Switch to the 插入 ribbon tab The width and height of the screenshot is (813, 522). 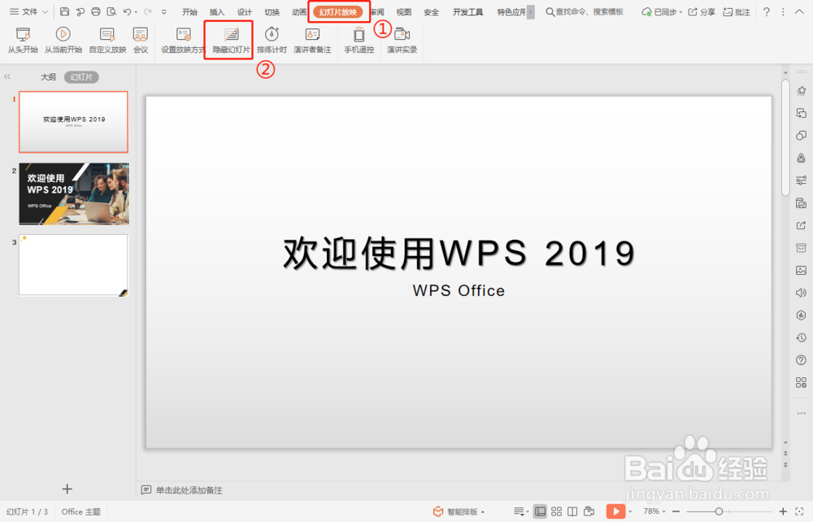[x=216, y=12]
